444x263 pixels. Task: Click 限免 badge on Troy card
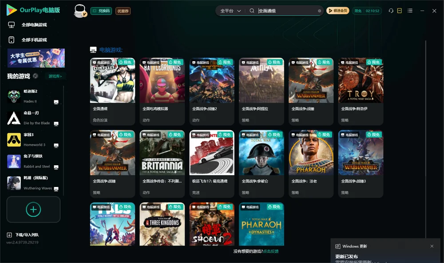pos(374,62)
